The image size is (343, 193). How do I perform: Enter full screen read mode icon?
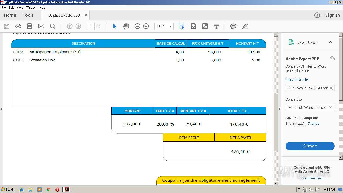pyautogui.click(x=205, y=26)
